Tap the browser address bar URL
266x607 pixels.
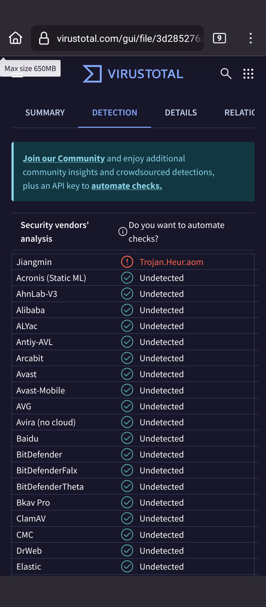129,38
